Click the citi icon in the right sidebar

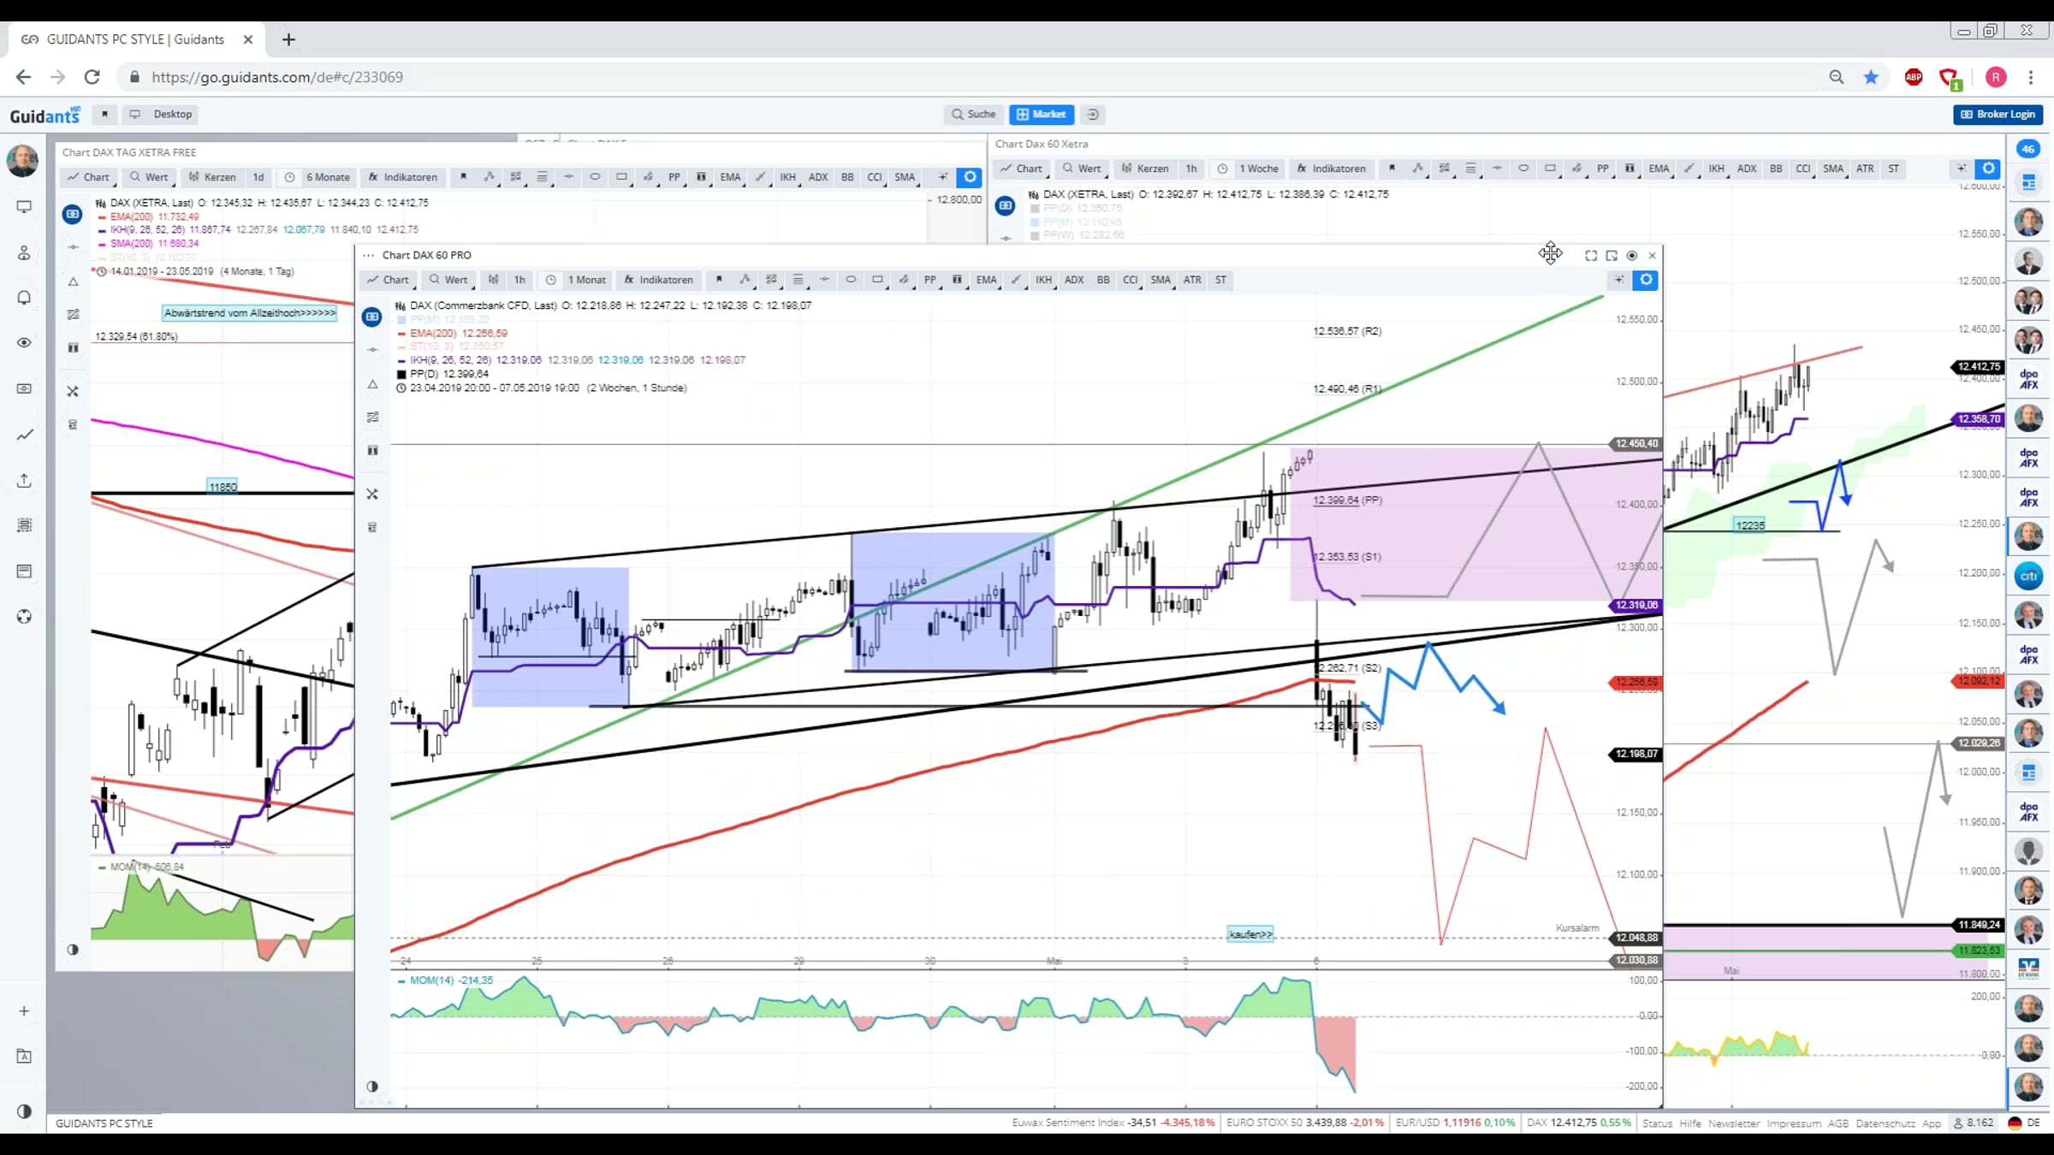[x=2028, y=576]
